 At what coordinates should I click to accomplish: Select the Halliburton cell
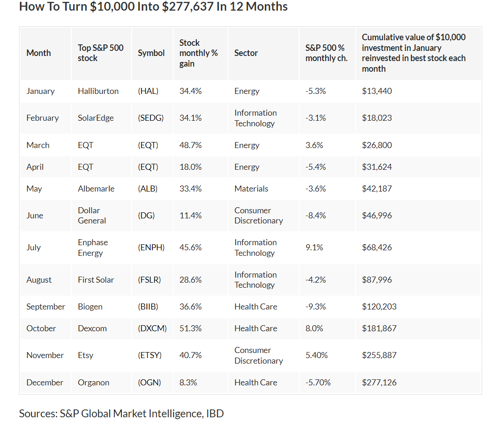[98, 91]
